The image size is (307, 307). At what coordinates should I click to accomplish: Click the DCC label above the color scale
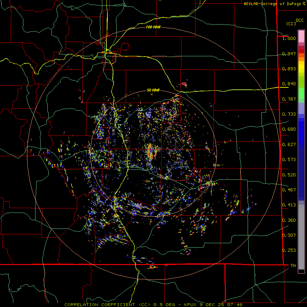click(299, 20)
